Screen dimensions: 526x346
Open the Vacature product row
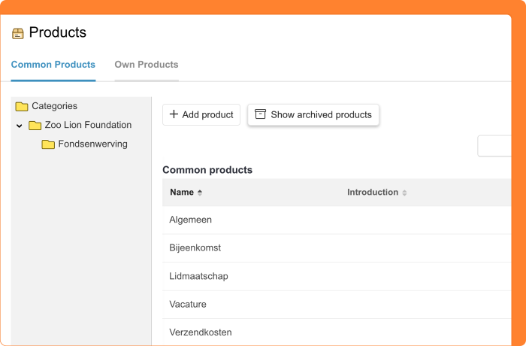[x=337, y=305]
